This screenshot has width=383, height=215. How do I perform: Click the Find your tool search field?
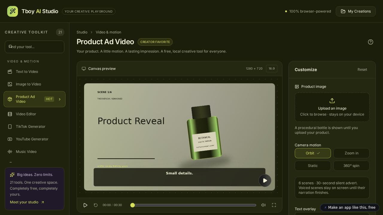tap(34, 47)
